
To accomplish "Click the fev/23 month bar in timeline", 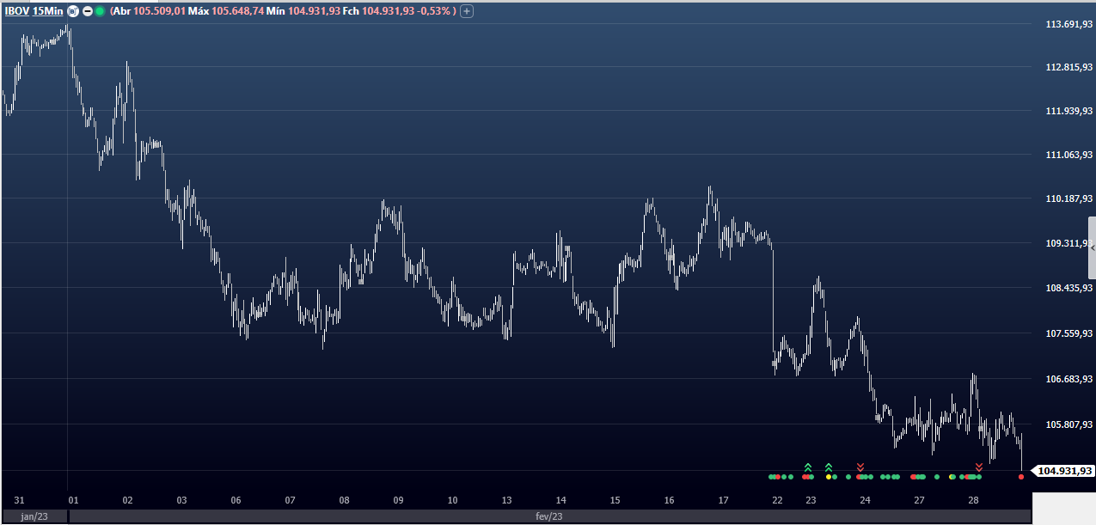I will [548, 516].
